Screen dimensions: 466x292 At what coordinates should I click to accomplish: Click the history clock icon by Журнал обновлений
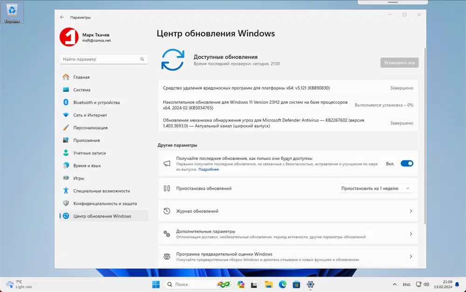click(167, 211)
